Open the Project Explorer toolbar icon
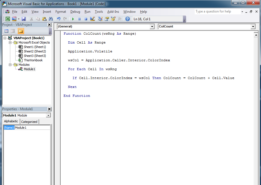This screenshot has height=185, width=261. click(100, 19)
